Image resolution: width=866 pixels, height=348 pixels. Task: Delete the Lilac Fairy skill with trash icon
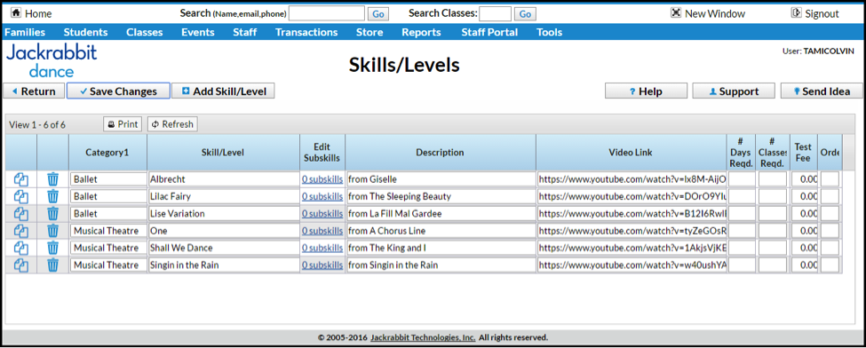point(52,197)
